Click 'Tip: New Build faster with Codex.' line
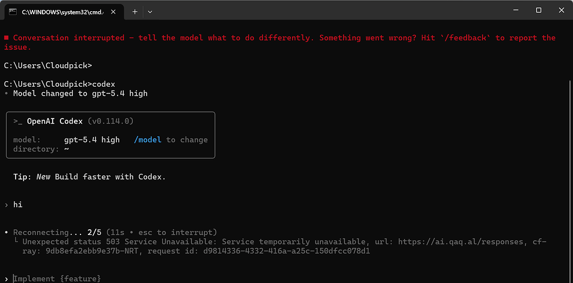573x283 pixels. pos(90,177)
